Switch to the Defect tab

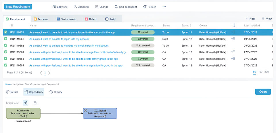[91, 19]
